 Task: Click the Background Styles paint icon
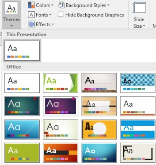coord(61,5)
